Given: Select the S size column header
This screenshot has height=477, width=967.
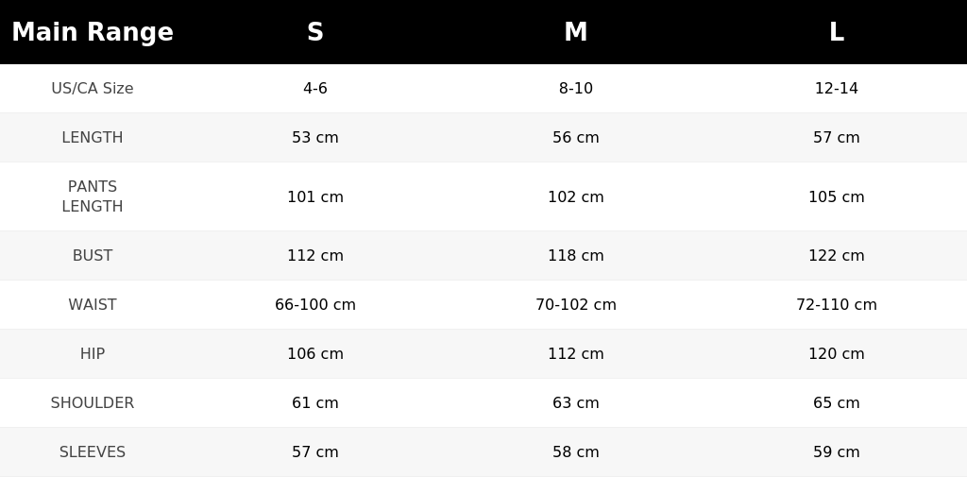Looking at the screenshot, I should [x=315, y=32].
